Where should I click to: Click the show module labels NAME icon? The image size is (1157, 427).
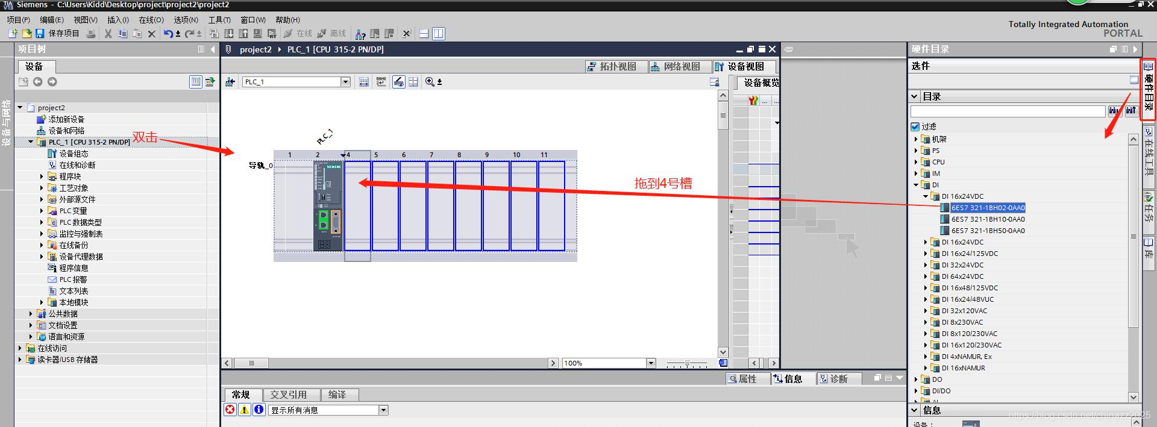coord(381,82)
